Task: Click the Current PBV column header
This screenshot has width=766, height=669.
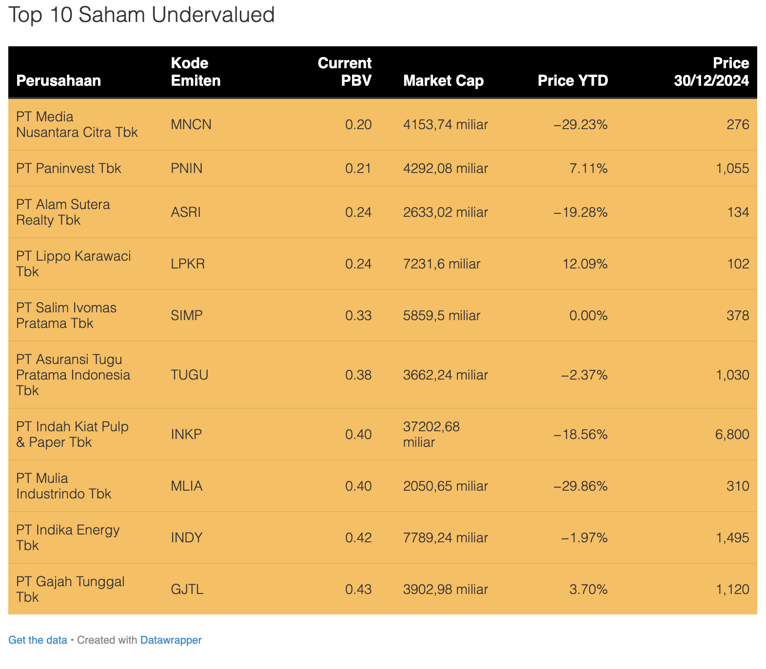Action: [345, 72]
